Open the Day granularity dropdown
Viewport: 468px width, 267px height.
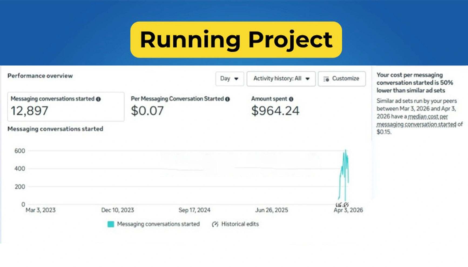230,79
